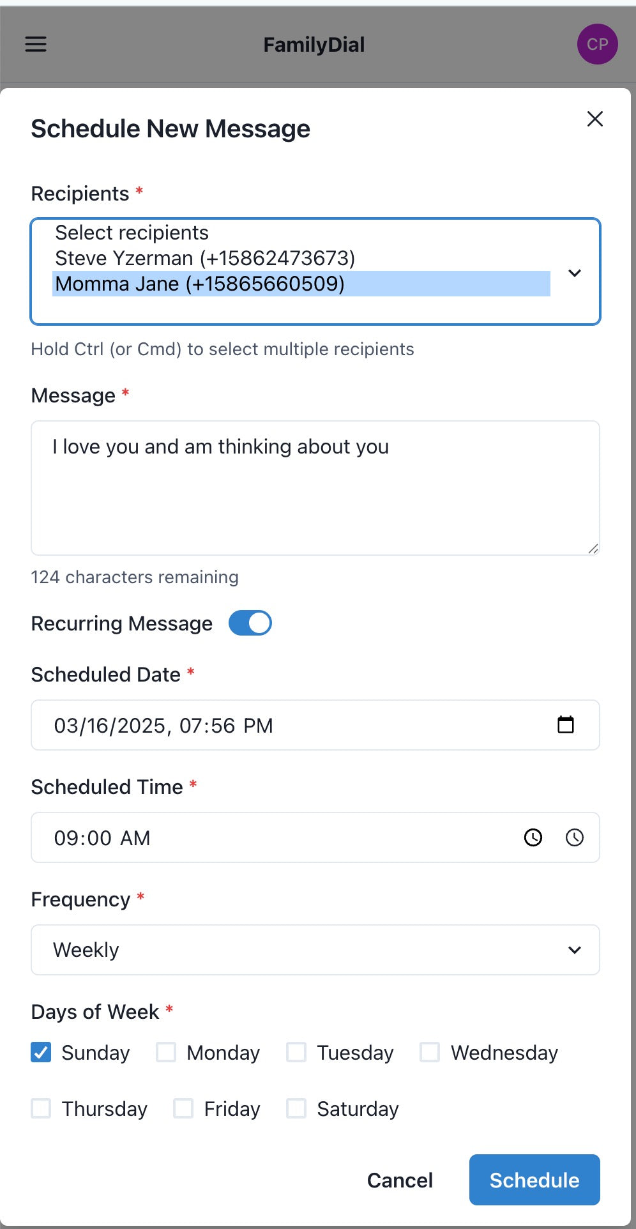Click the Cancel button
636x1229 pixels.
coord(400,1180)
